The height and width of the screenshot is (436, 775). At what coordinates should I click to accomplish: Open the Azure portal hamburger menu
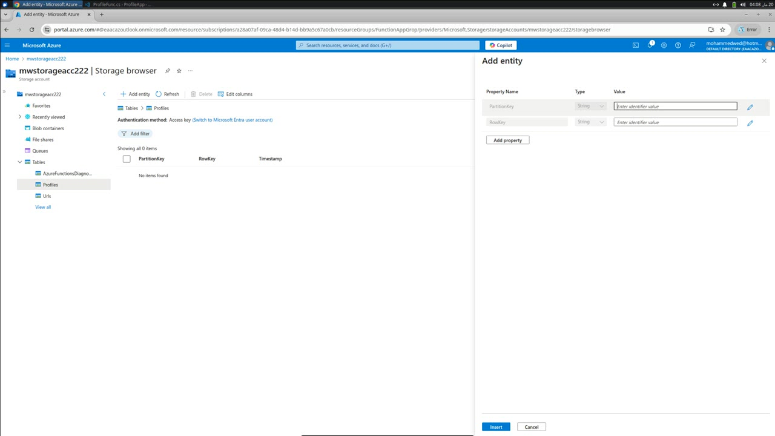pyautogui.click(x=7, y=45)
